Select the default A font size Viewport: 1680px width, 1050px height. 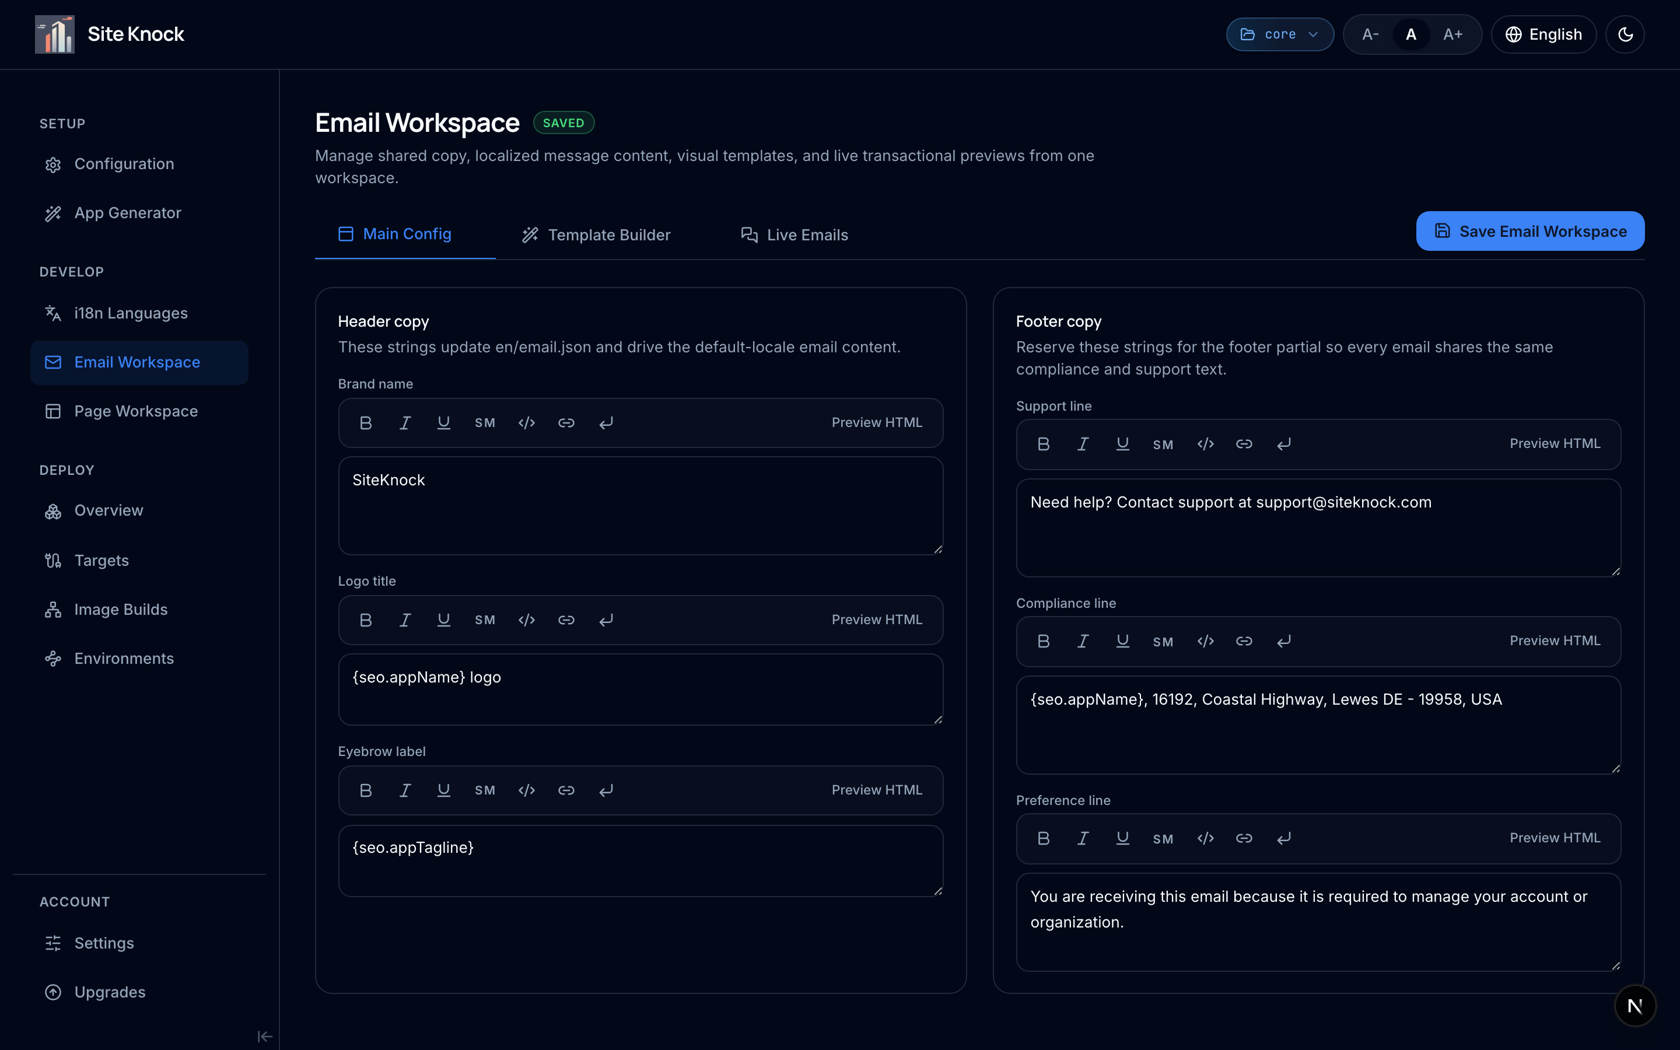(x=1410, y=34)
